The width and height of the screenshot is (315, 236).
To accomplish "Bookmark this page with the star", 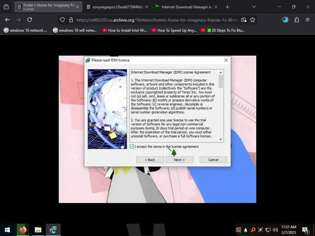I will pos(253,20).
